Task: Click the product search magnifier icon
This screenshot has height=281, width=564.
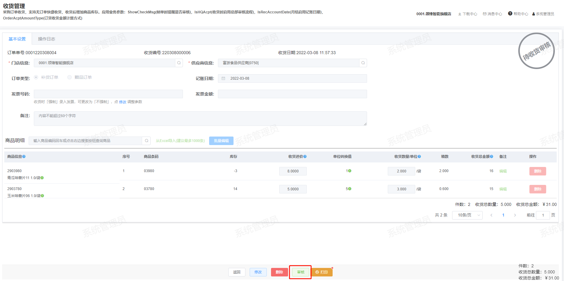Action: pyautogui.click(x=147, y=141)
